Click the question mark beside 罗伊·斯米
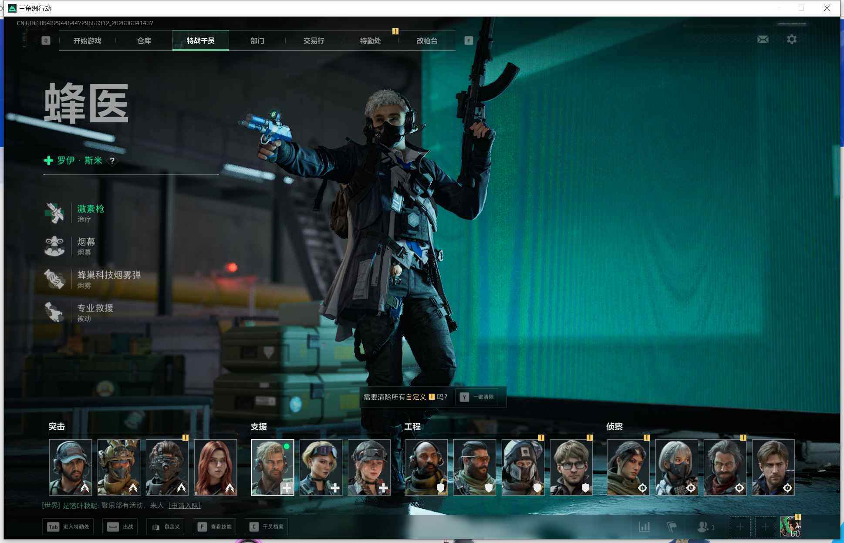The height and width of the screenshot is (543, 844). 112,161
